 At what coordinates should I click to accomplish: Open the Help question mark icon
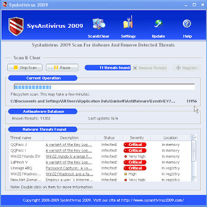(187, 24)
